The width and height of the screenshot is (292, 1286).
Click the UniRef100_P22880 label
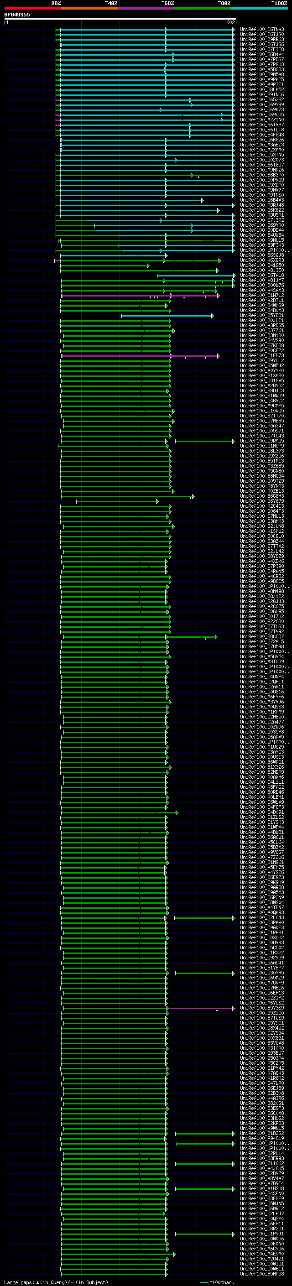262,622
